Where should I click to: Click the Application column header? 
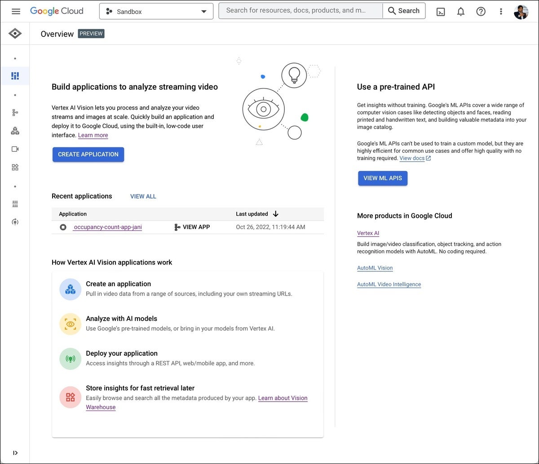tap(73, 214)
